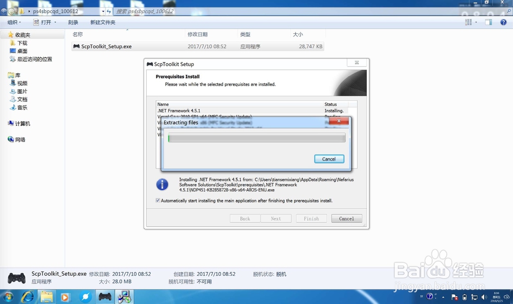Image resolution: width=513 pixels, height=304 pixels.
Task: Click the installer taskbar icon
Action: click(124, 297)
